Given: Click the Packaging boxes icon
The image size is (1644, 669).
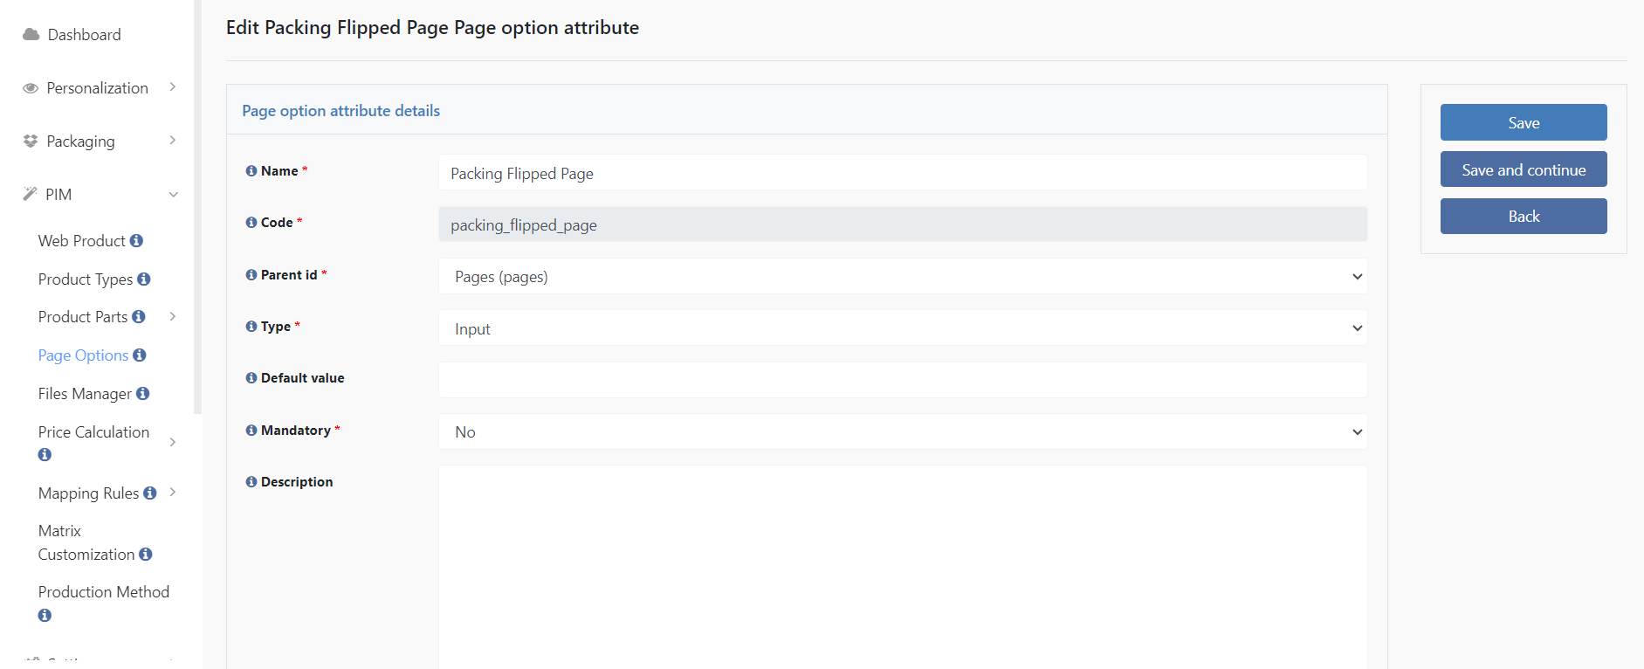Looking at the screenshot, I should pyautogui.click(x=31, y=141).
